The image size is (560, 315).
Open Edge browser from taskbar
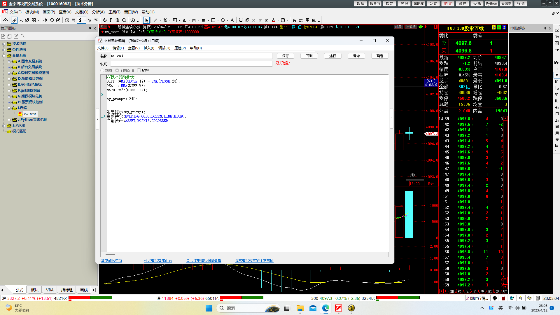tap(325, 308)
